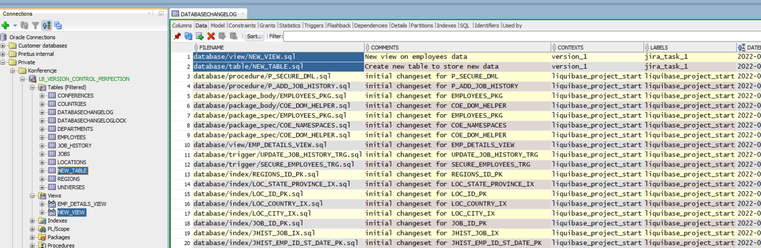Expand the Pretius internal folder
Image resolution: width=761 pixels, height=248 pixels.
click(x=3, y=54)
